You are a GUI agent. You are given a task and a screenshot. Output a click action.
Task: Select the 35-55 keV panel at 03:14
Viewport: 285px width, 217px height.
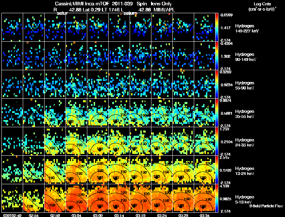pos(119,113)
